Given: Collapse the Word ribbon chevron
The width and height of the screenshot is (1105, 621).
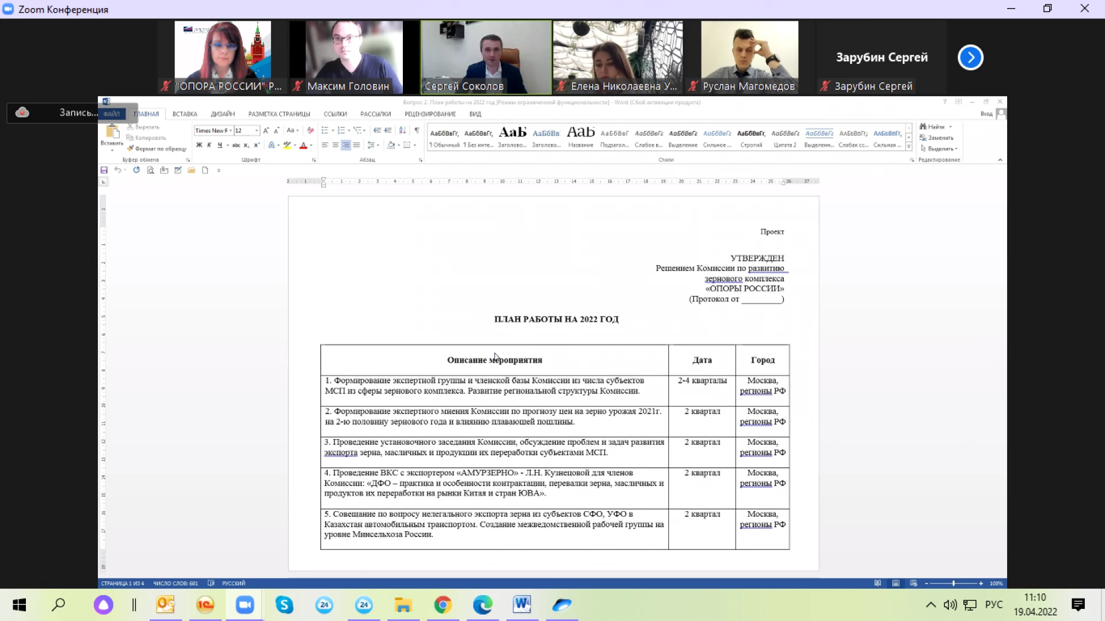Looking at the screenshot, I should tap(1000, 159).
